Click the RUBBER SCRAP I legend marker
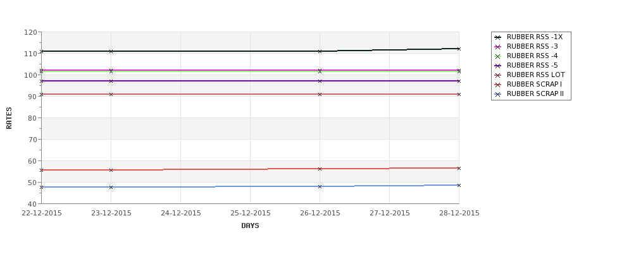Viewport: 617px width, 271px height. click(x=498, y=85)
